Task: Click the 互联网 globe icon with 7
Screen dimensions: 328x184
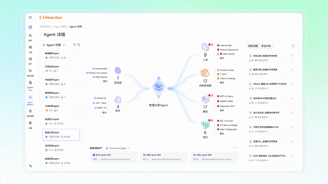Action: point(118,71)
